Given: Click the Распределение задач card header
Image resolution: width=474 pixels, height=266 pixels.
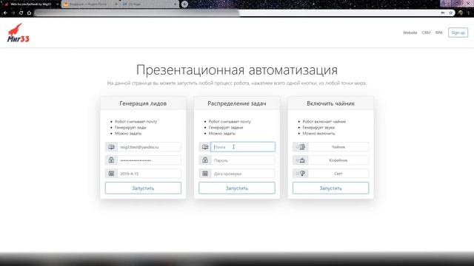Looking at the screenshot, I should [x=237, y=103].
